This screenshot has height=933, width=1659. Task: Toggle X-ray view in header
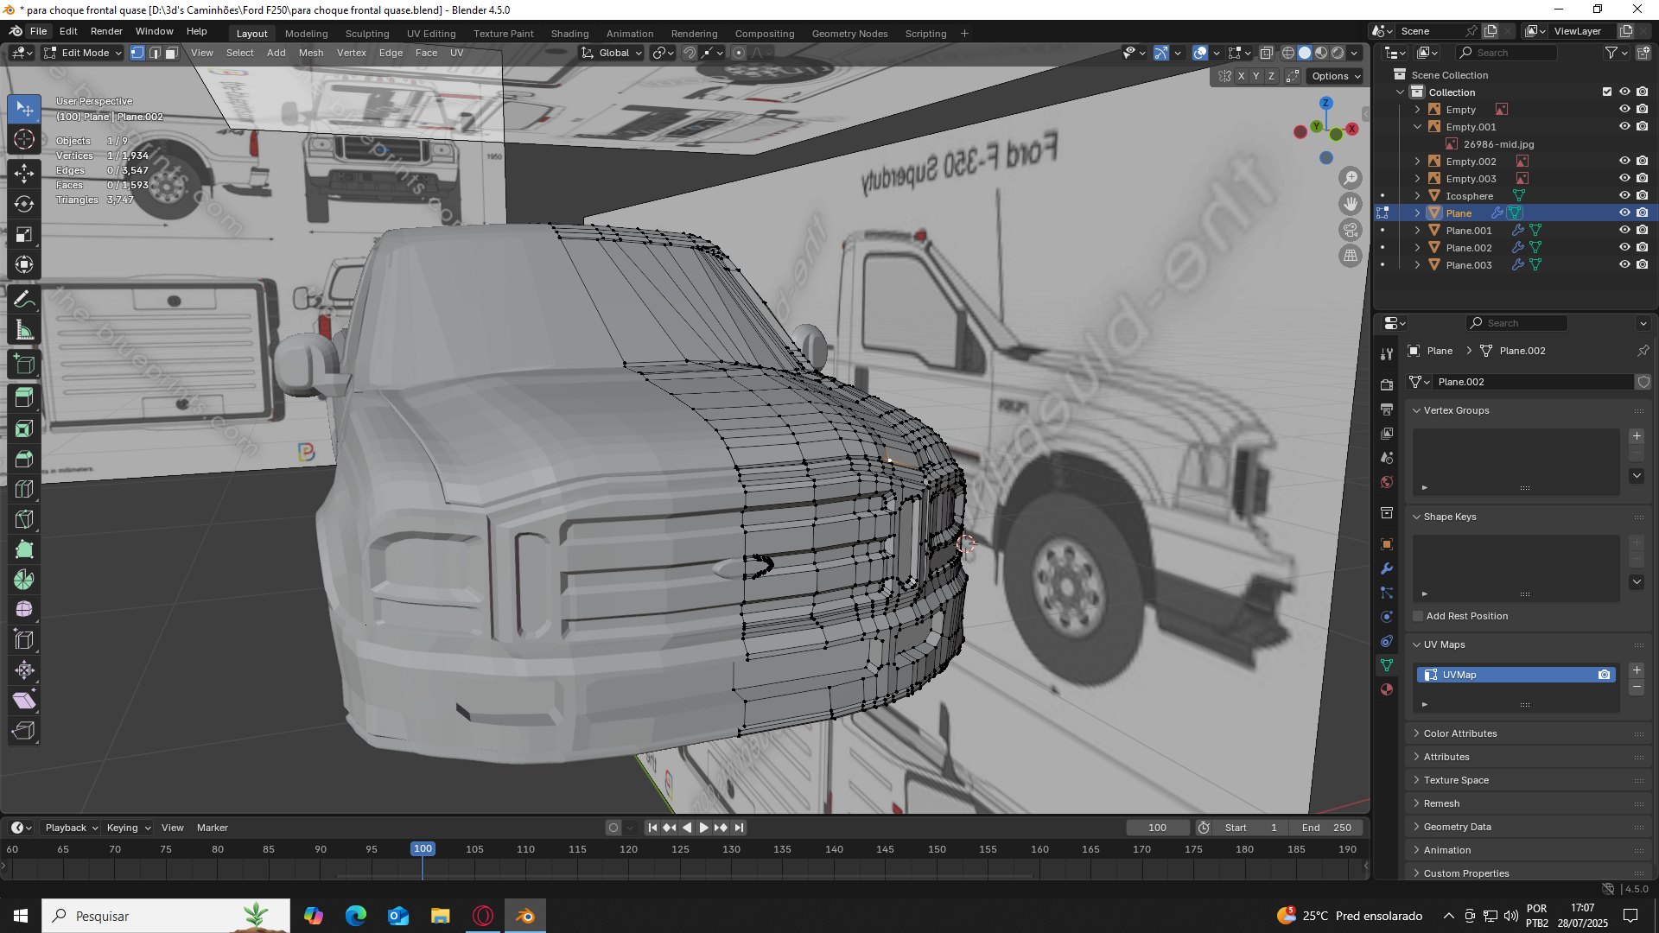point(1266,53)
